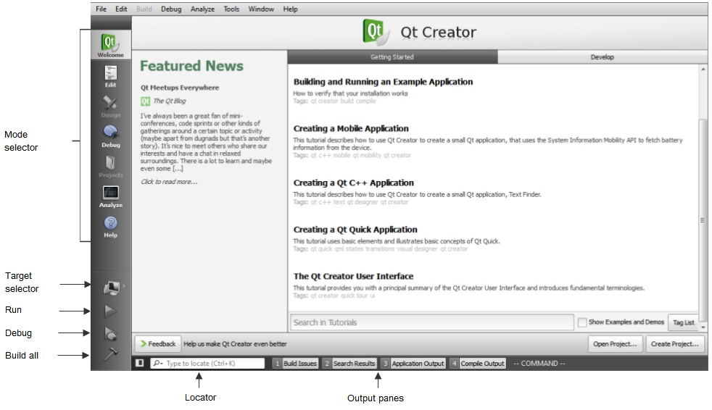712x410 pixels.
Task: Open 'Building and Running an Example Application' tutorial
Action: pos(383,82)
